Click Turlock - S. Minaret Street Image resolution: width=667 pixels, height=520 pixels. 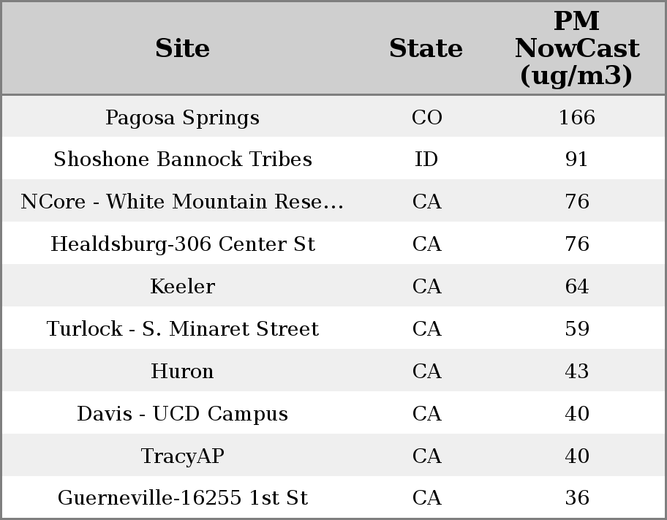pyautogui.click(x=182, y=329)
